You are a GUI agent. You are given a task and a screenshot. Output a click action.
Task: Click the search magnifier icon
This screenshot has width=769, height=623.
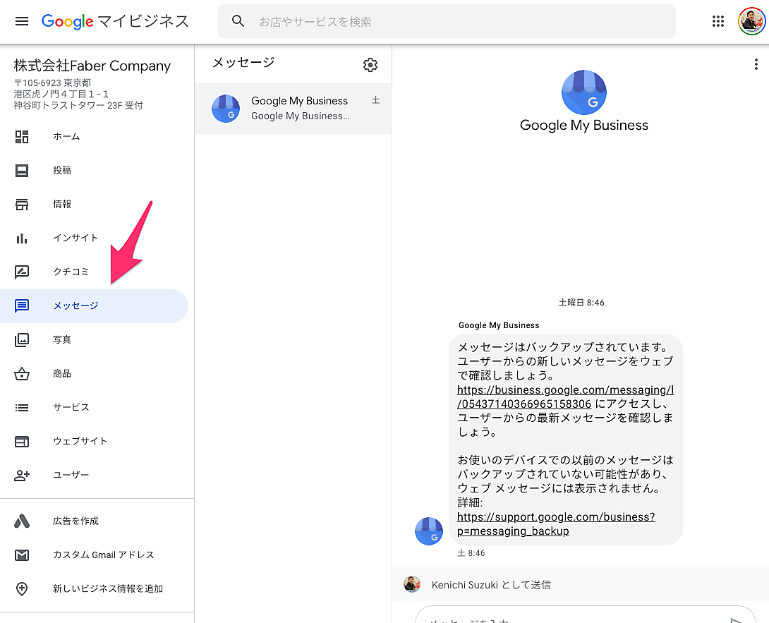point(238,21)
